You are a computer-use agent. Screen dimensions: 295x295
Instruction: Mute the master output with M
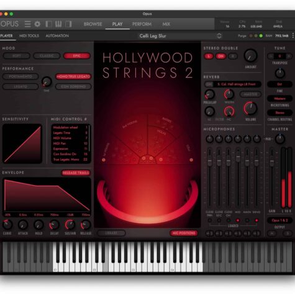[271, 234]
